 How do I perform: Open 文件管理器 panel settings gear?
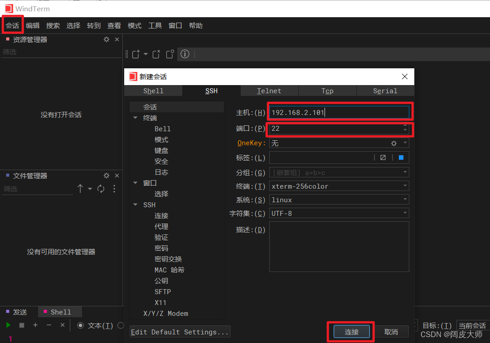[107, 176]
